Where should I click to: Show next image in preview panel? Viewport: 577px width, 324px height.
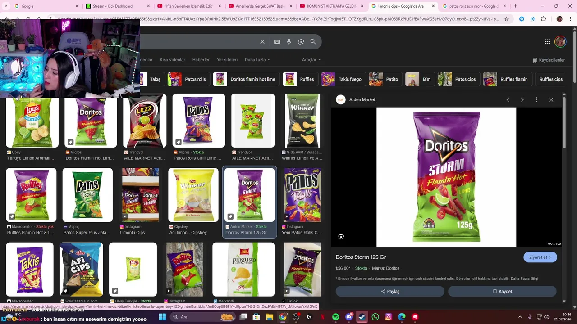[x=522, y=99]
